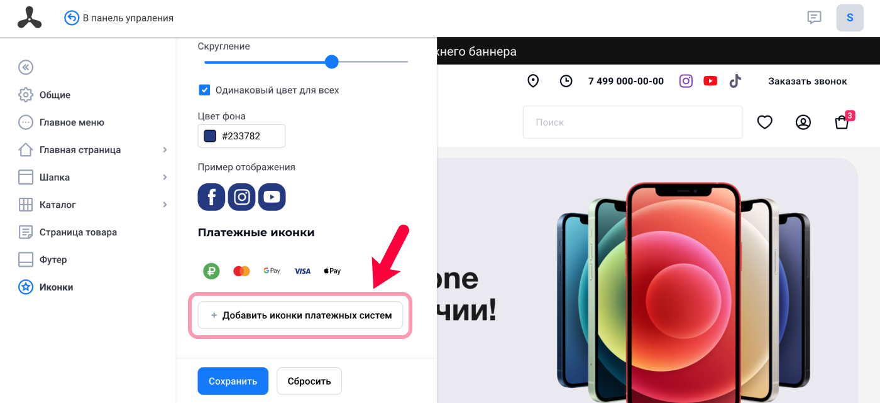Screen dimensions: 880x403
Task: Click the location pin icon
Action: [x=533, y=81]
